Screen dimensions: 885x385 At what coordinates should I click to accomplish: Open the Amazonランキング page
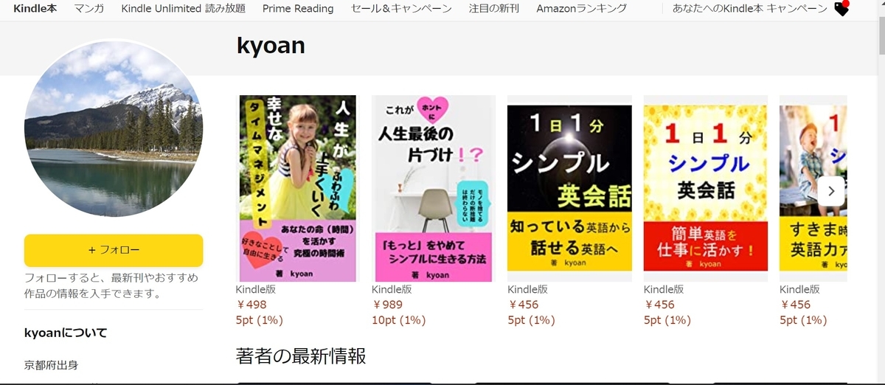pos(581,9)
